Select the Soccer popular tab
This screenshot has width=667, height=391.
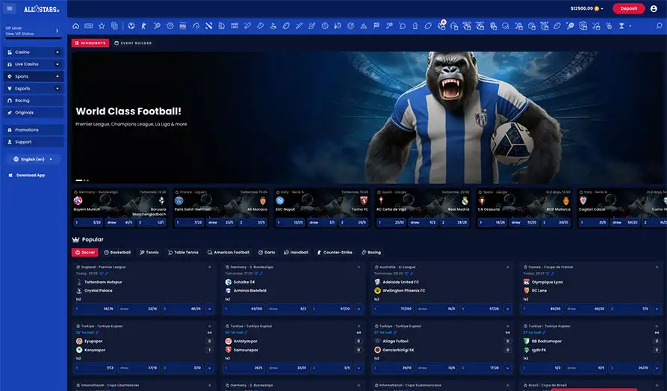(x=84, y=253)
